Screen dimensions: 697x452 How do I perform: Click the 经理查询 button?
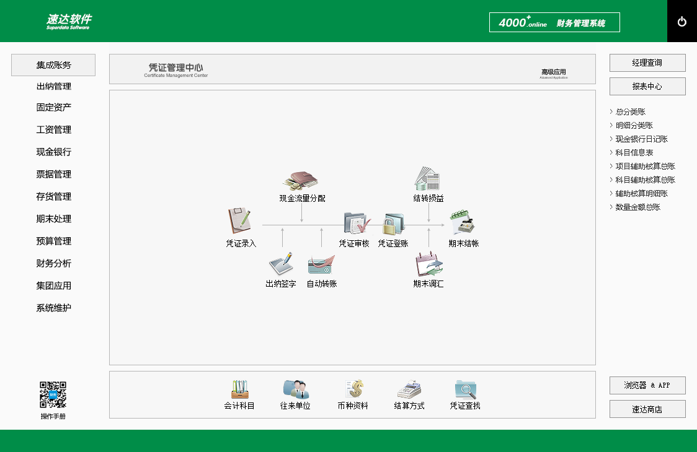click(647, 63)
